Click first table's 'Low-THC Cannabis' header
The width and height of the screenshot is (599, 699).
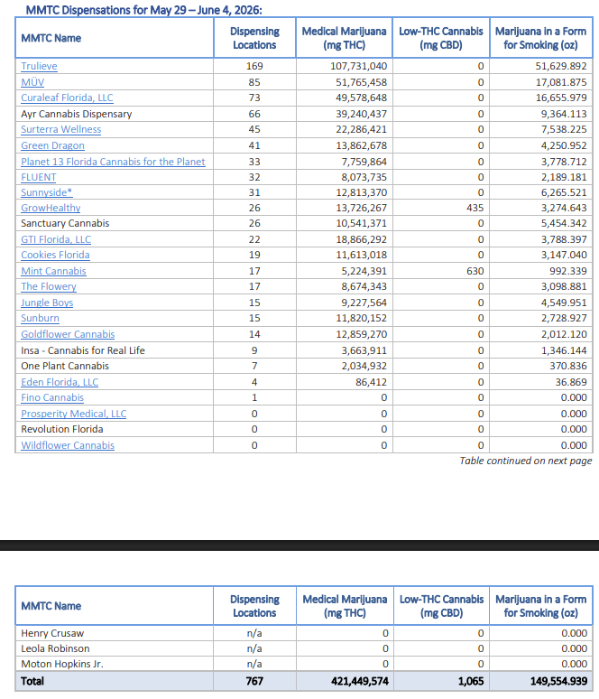[441, 38]
